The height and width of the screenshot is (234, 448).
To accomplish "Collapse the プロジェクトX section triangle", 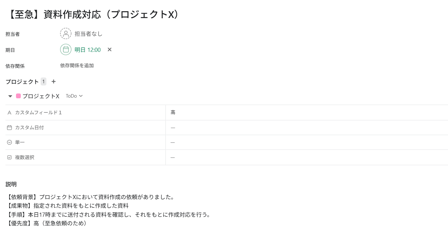I will pyautogui.click(x=10, y=96).
